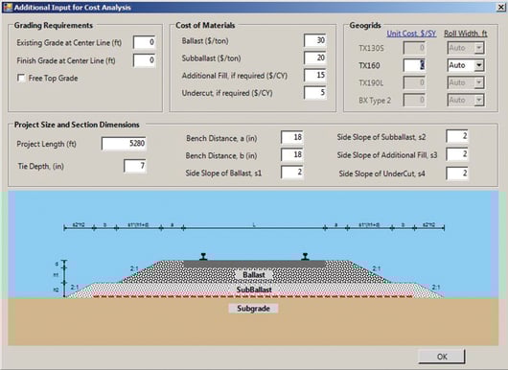Click the Unit Cost $/SY link
508x370 pixels.
(x=411, y=34)
